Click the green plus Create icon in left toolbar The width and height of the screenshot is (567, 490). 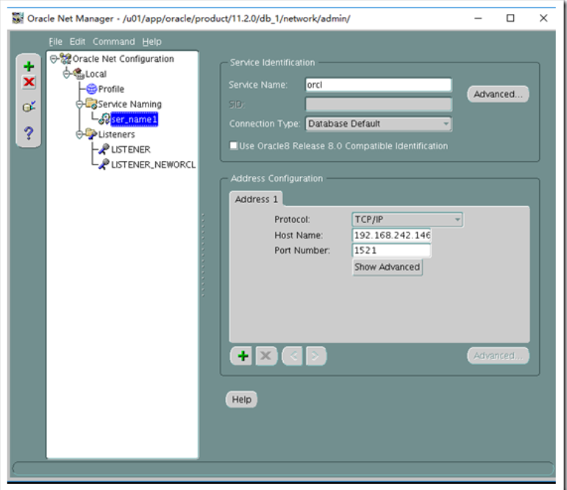pos(29,66)
